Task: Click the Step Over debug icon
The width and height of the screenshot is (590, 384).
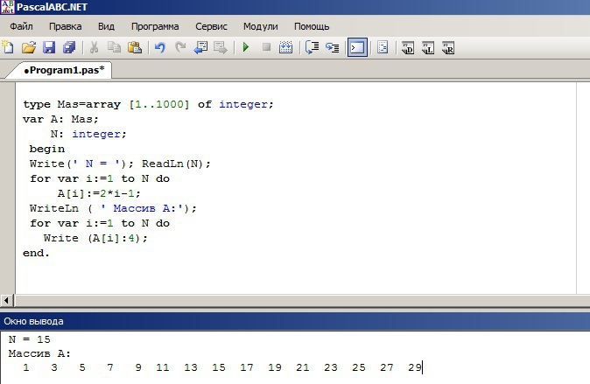Action: [312, 47]
